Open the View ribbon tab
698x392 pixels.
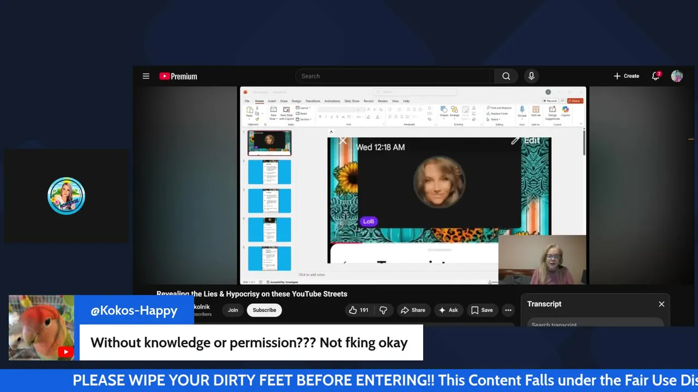tap(395, 101)
